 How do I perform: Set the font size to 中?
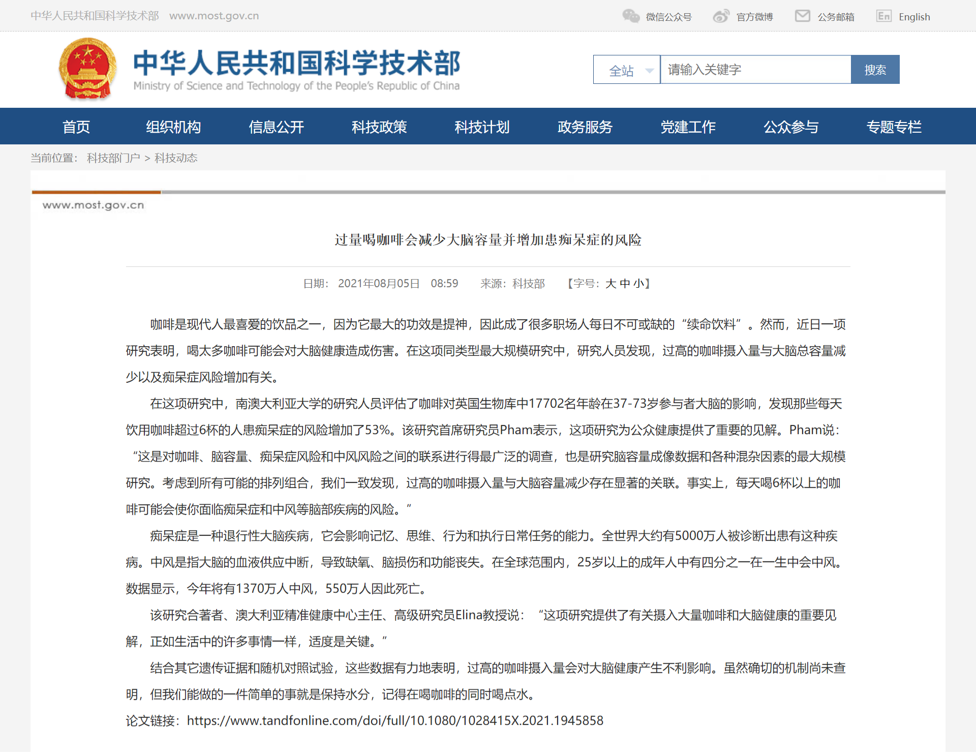[625, 284]
